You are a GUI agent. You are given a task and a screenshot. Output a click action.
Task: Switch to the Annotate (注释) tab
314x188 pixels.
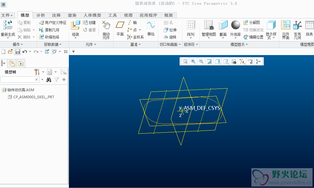pyautogui.click(x=56, y=15)
